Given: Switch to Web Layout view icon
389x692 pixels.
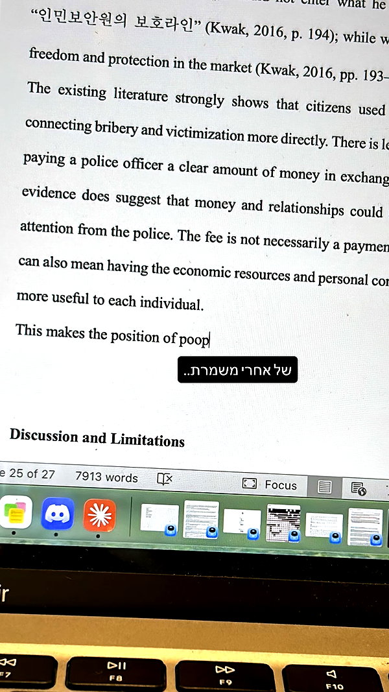Looking at the screenshot, I should tap(359, 488).
